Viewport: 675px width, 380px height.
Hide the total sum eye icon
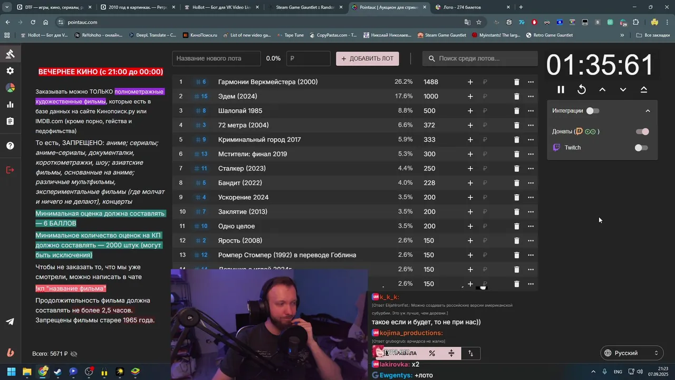pos(74,354)
